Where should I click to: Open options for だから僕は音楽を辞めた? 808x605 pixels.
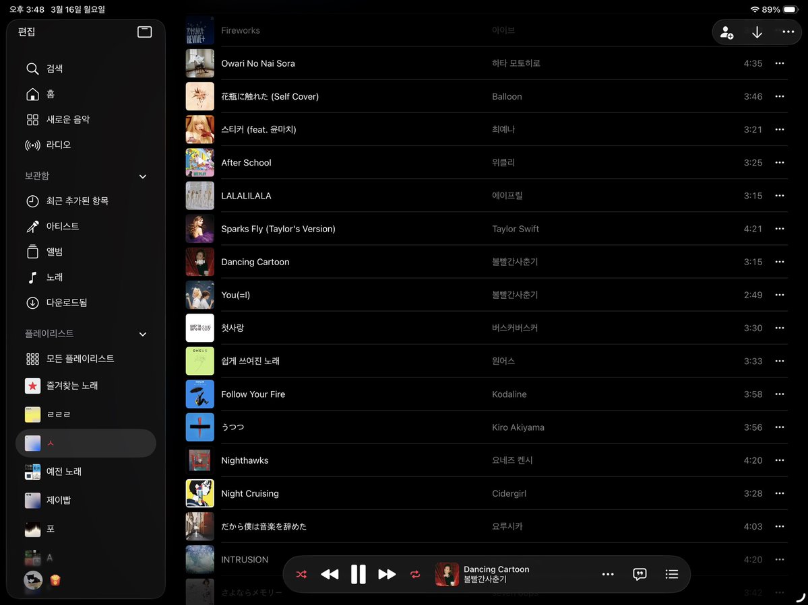[779, 526]
